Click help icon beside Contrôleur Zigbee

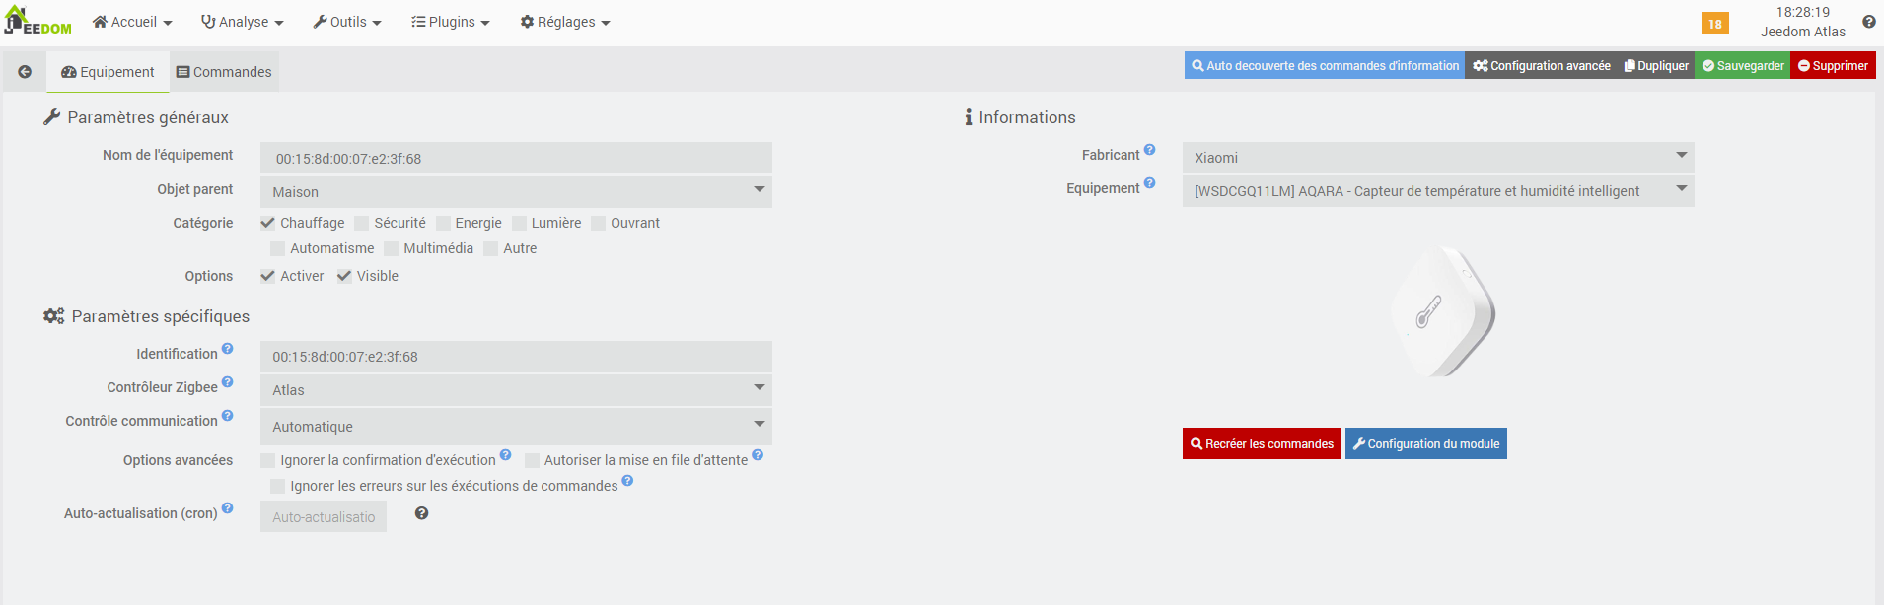(227, 382)
